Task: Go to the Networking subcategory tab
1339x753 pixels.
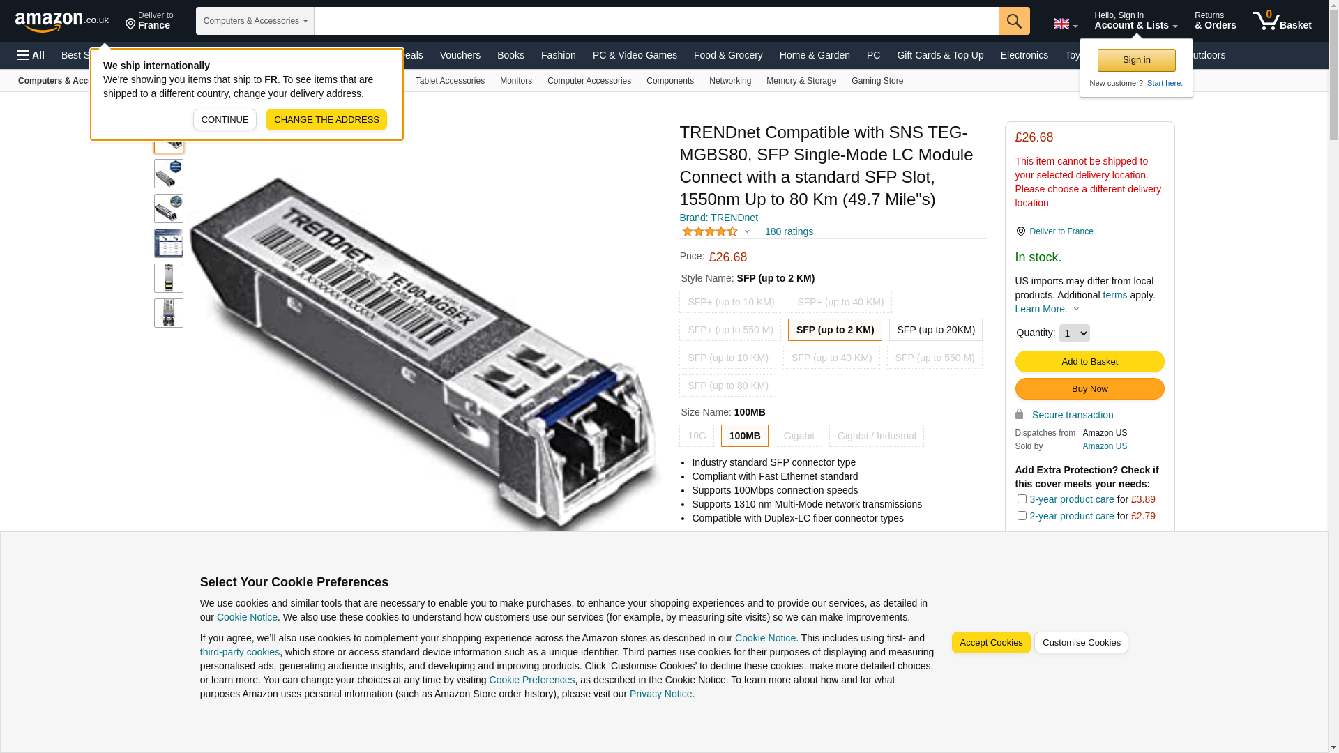Action: 730,81
